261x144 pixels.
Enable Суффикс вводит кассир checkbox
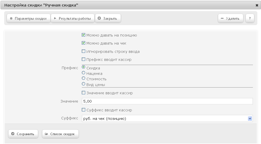point(83,110)
